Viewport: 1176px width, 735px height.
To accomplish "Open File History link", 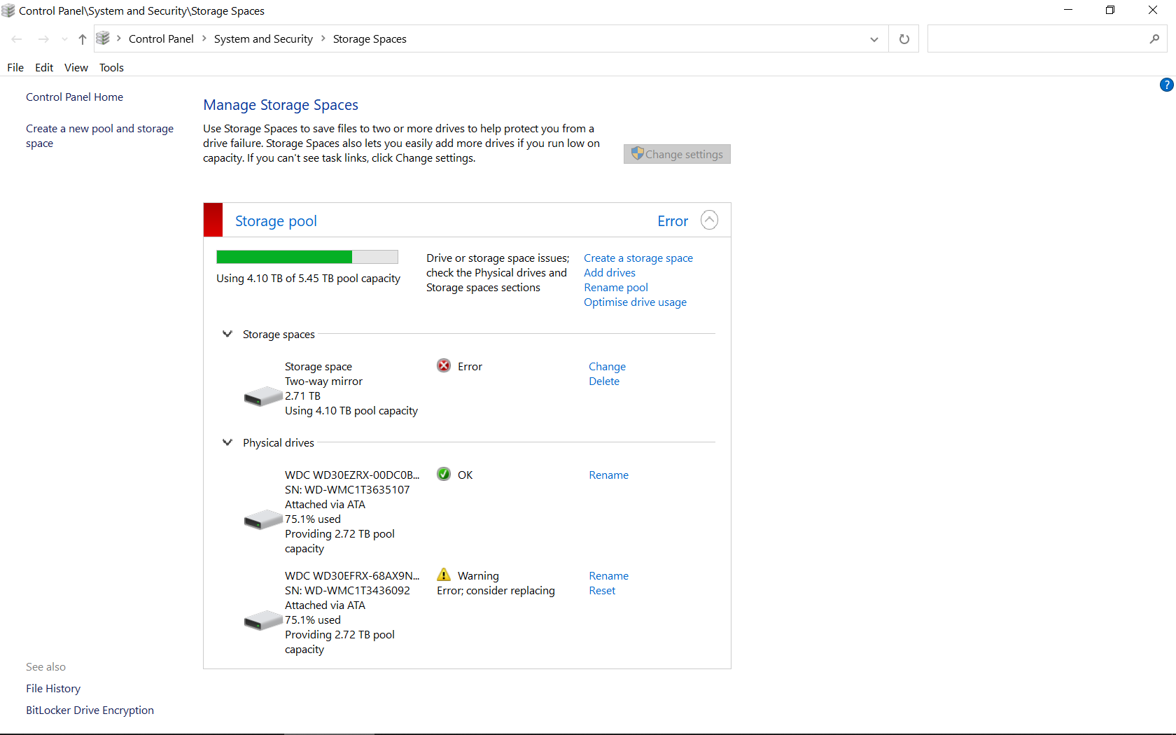I will pyautogui.click(x=53, y=688).
